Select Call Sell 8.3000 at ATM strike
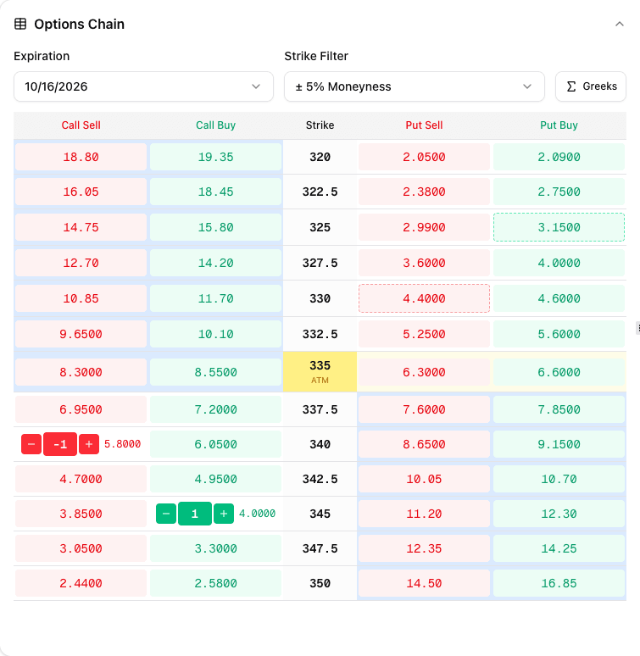The width and height of the screenshot is (640, 656). tap(81, 372)
